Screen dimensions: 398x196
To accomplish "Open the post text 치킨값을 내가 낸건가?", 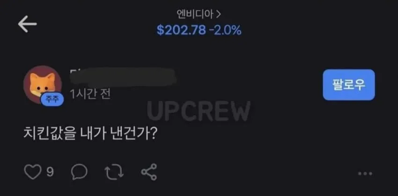I will point(91,134).
